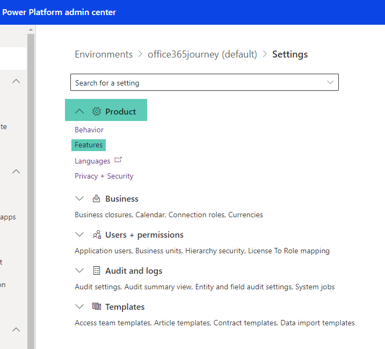The height and width of the screenshot is (349, 385).
Task: Click the Users + permissions heading
Action: tap(144, 235)
